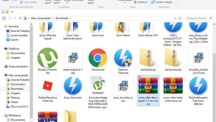Image resolution: width=216 pixels, height=122 pixels.
Task: Select the Sonic.the.Hedgehog.4 torrent file
Action: click(x=98, y=86)
